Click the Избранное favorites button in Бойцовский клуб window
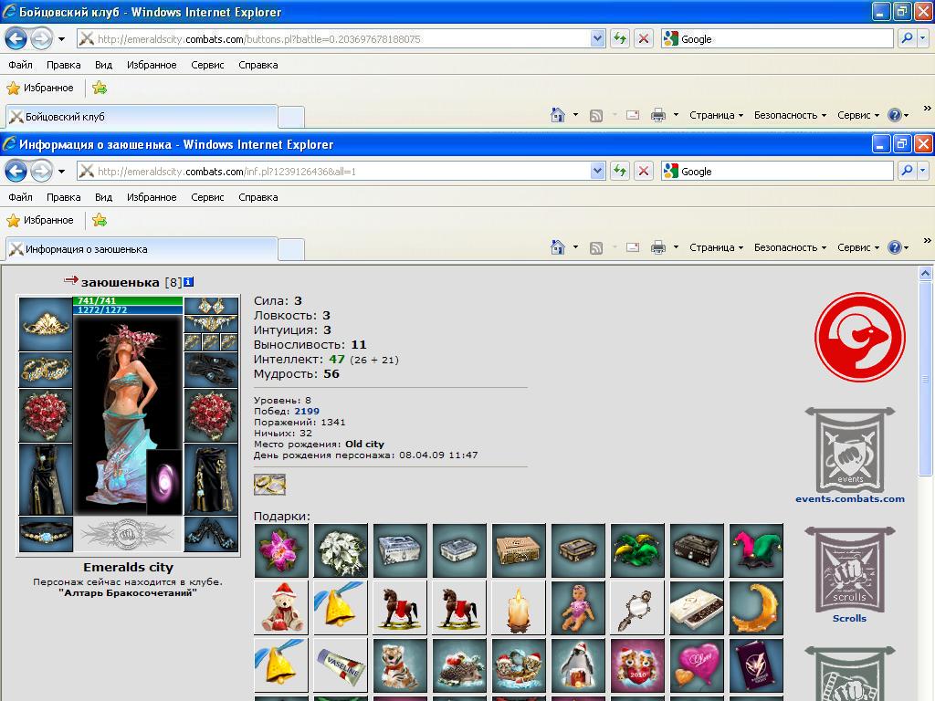This screenshot has width=935, height=701. [x=40, y=88]
